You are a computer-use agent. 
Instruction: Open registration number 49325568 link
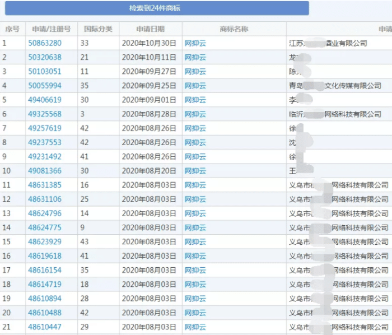45,114
